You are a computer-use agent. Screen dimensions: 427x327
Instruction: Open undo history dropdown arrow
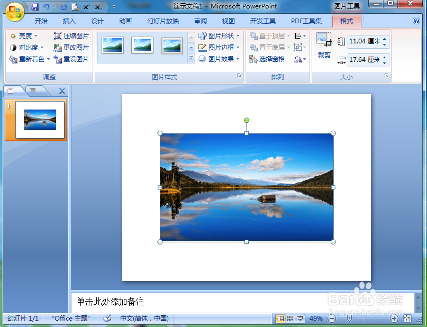point(54,7)
